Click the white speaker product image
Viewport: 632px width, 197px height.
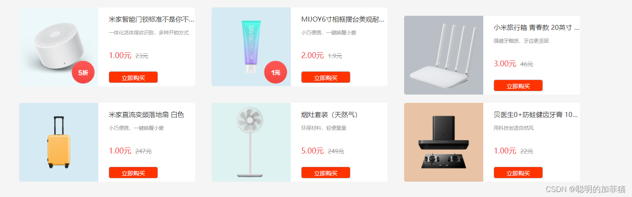tap(59, 47)
